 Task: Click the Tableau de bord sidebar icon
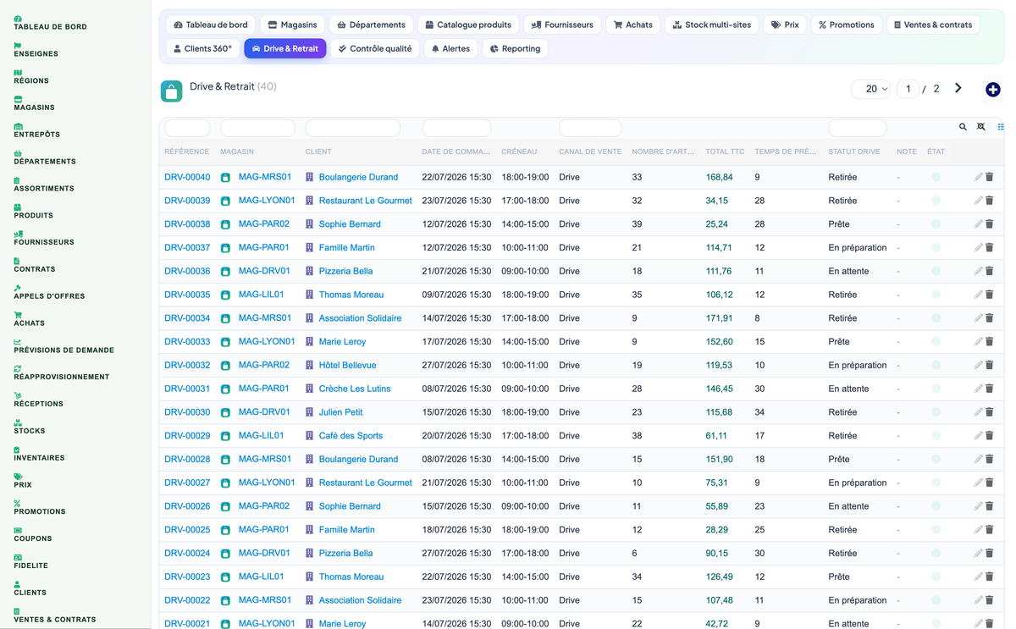click(x=18, y=18)
